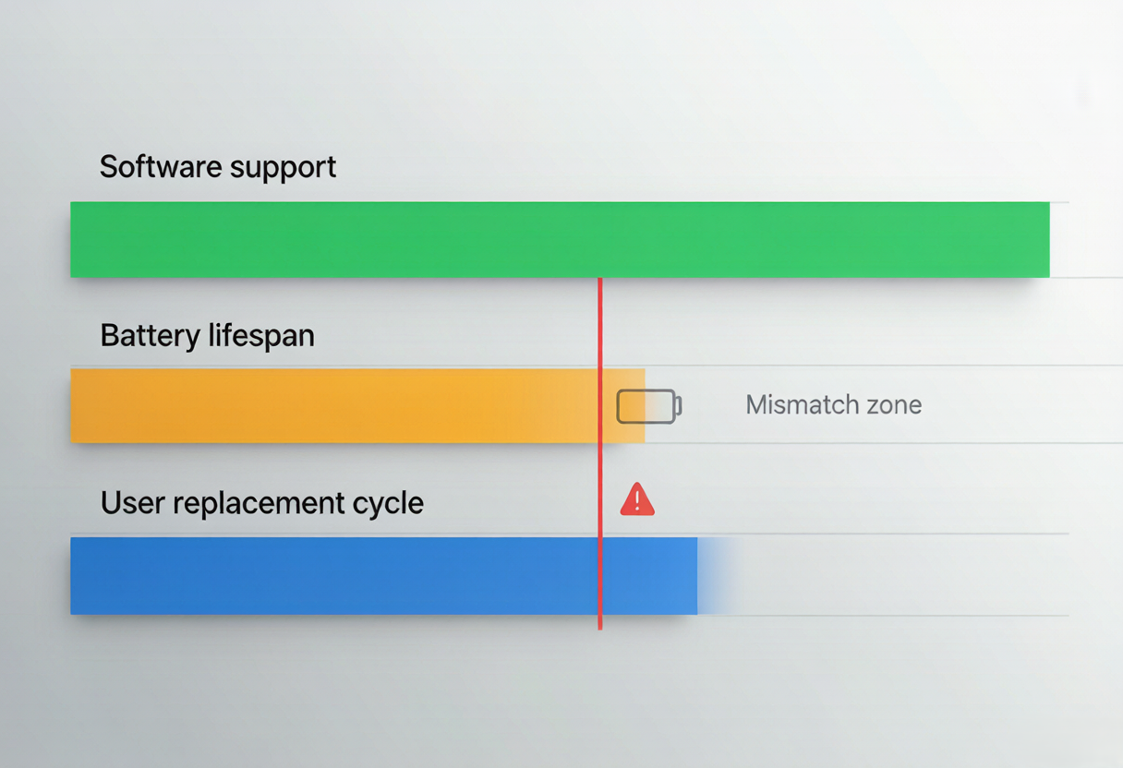Click the left start of orange bar
Screen dimensions: 1123x768
(x=78, y=406)
